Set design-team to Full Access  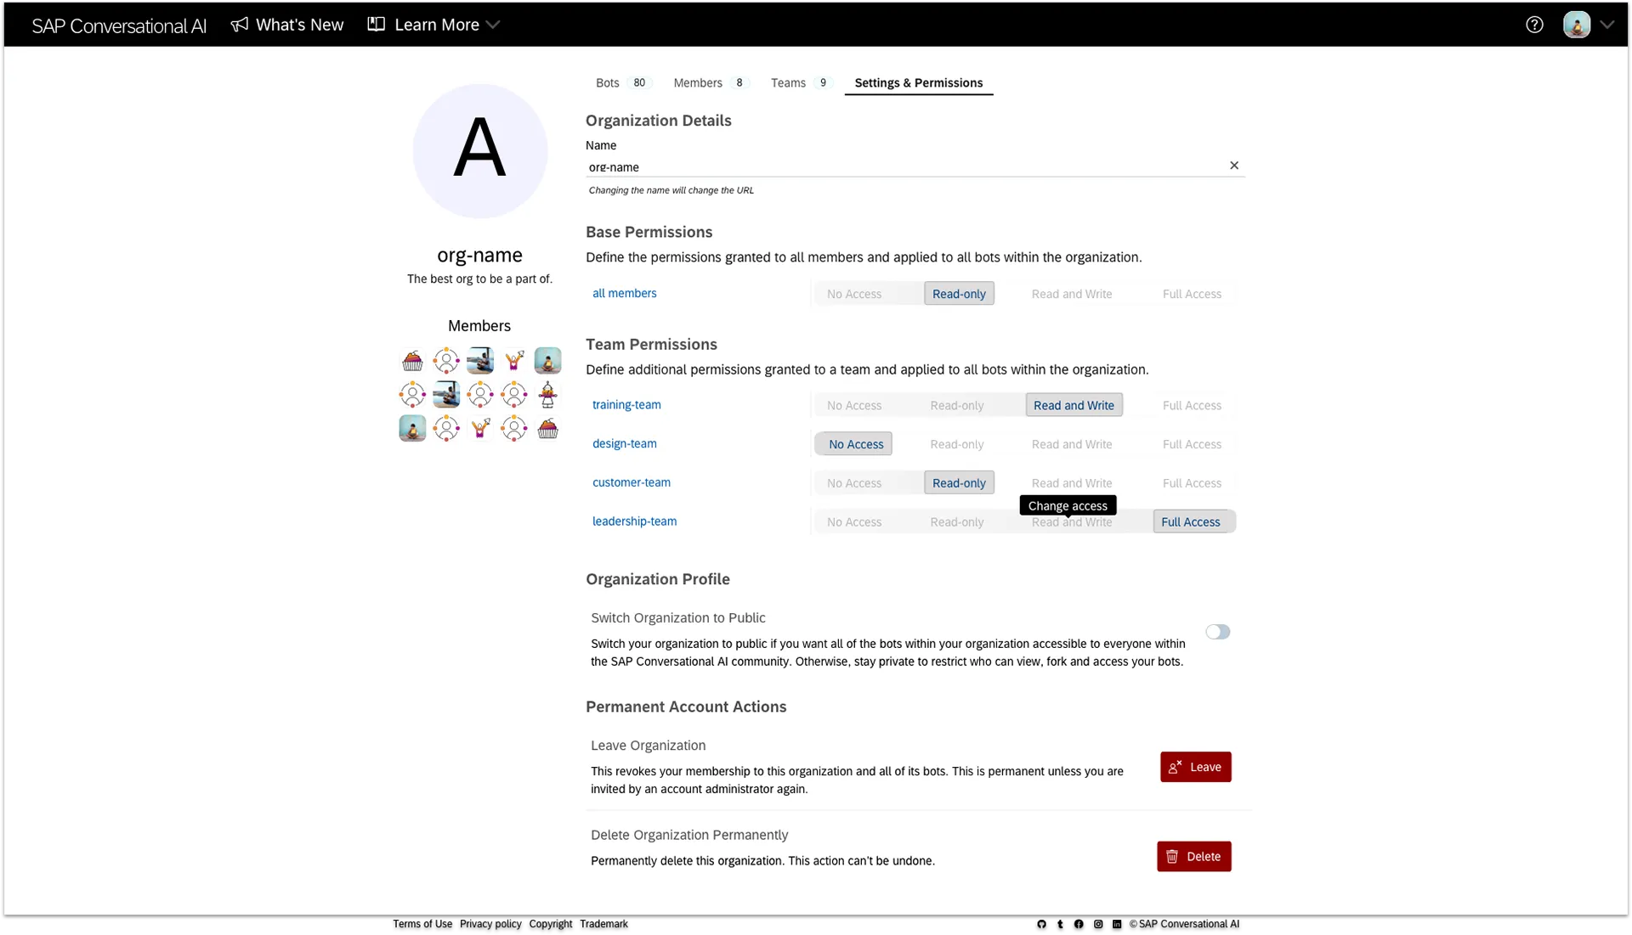1192,444
